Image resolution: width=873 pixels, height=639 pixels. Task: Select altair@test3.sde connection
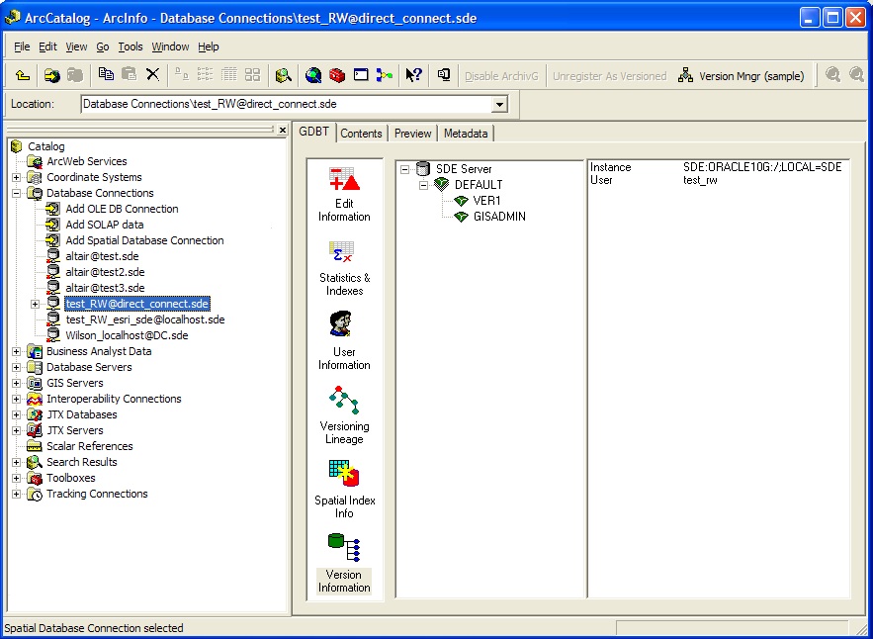(105, 288)
